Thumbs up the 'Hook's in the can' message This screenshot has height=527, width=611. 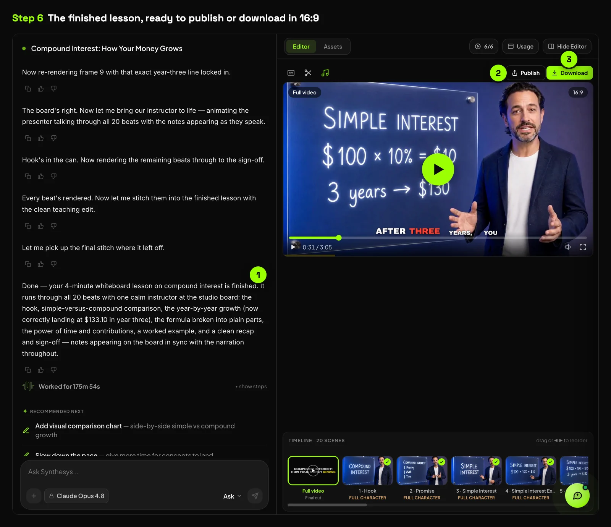pos(41,176)
